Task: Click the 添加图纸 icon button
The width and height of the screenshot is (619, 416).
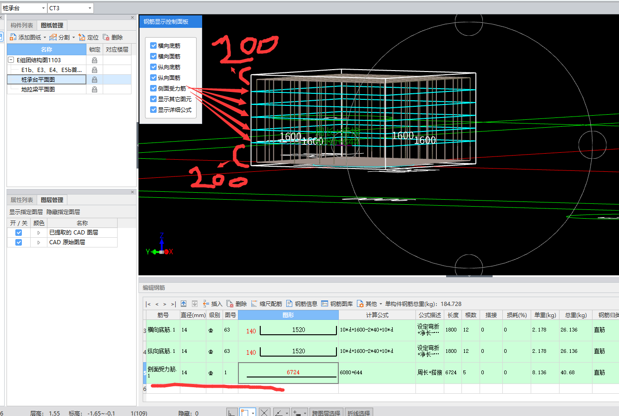Action: [13, 37]
